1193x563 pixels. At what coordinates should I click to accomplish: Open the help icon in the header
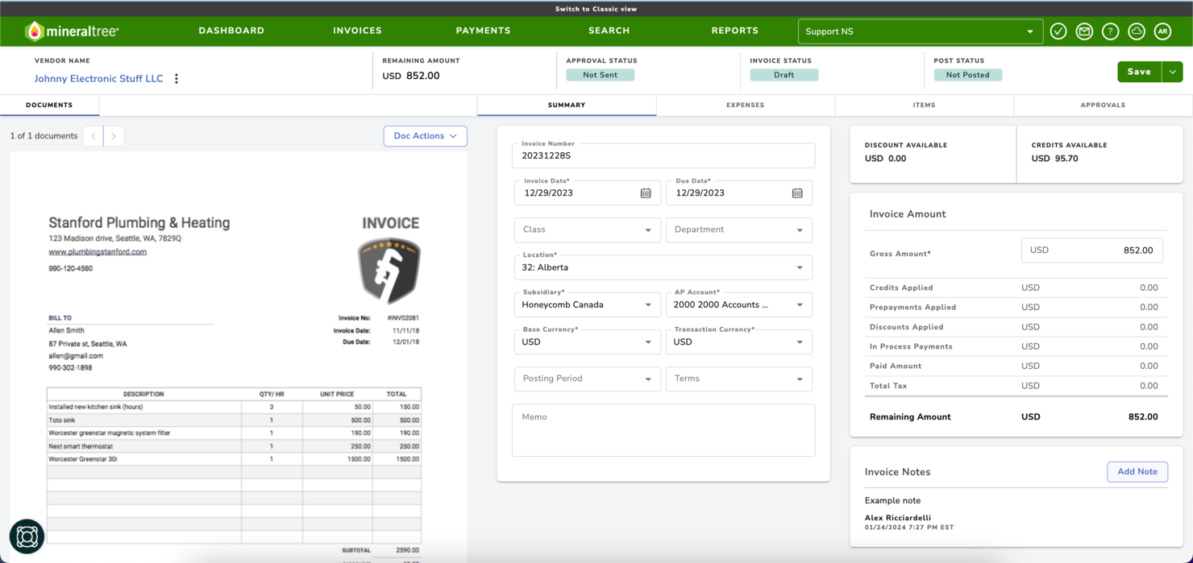tap(1110, 31)
